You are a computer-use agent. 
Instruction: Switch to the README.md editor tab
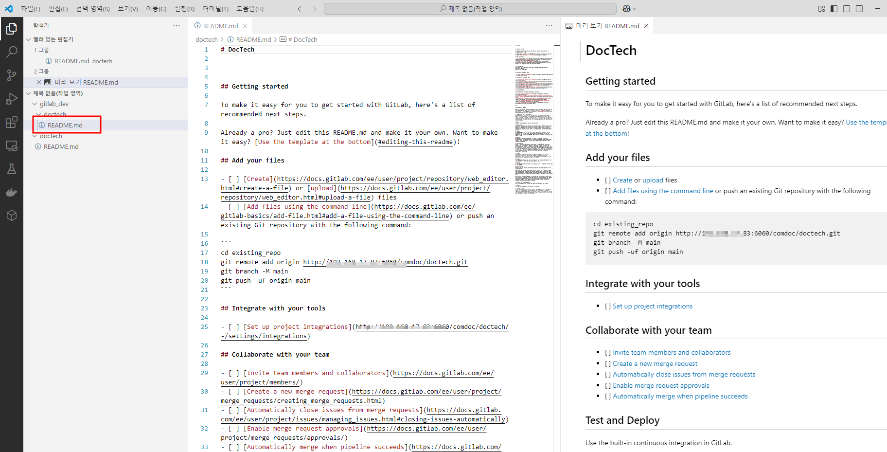220,26
